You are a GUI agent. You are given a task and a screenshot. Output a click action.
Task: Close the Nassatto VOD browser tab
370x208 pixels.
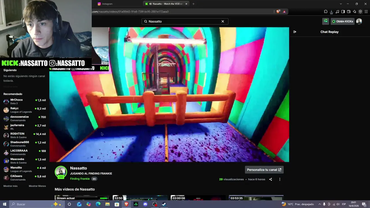pos(186,4)
